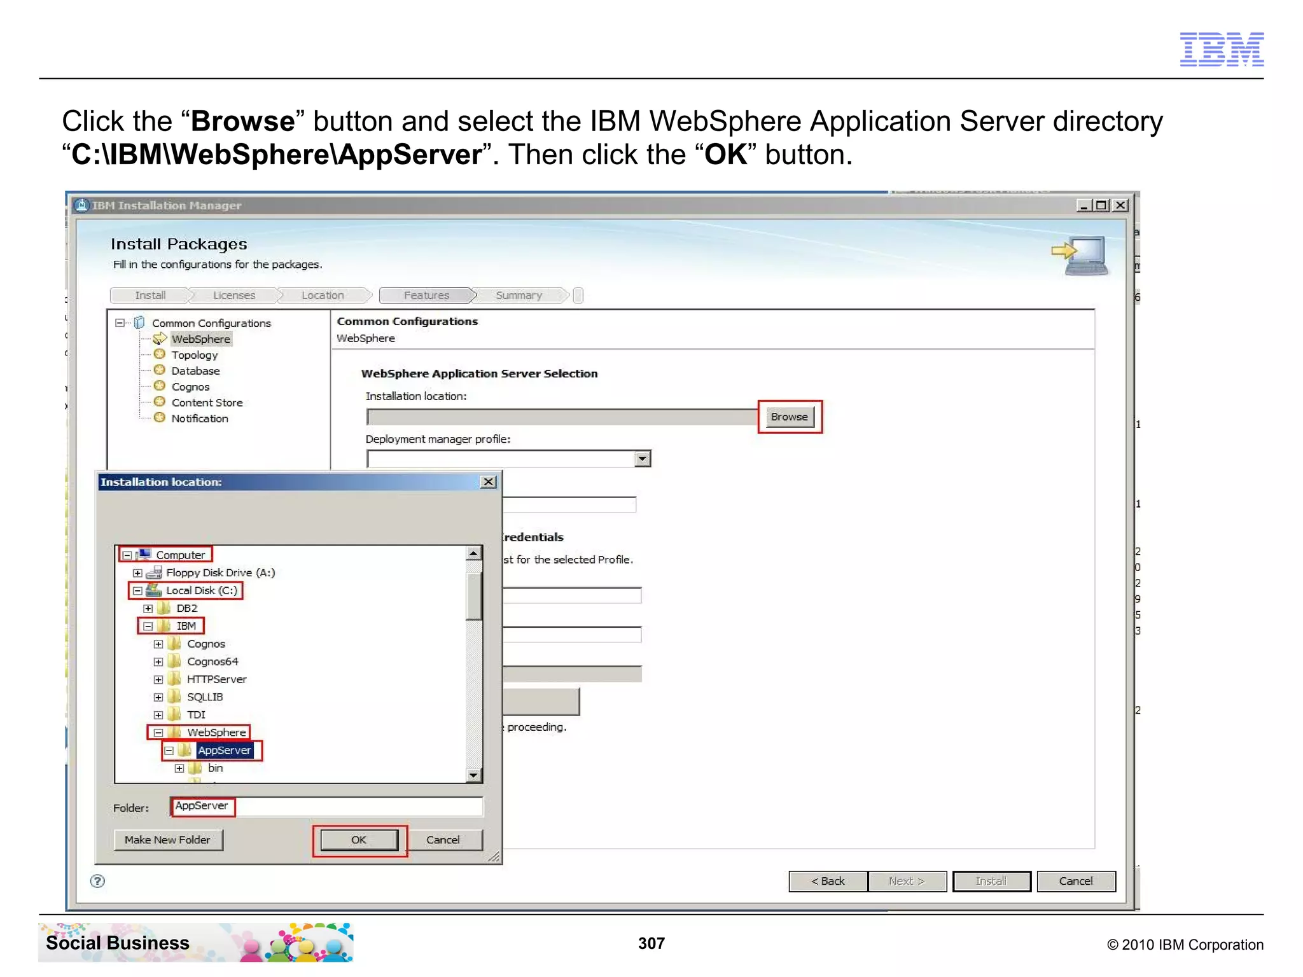
Task: Select Topology in configuration tree
Action: (195, 355)
